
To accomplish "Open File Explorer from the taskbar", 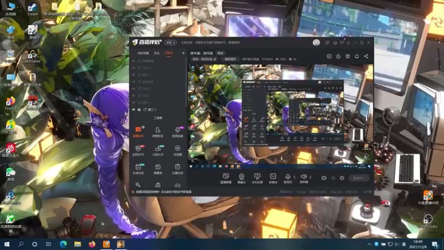I will point(77,244).
